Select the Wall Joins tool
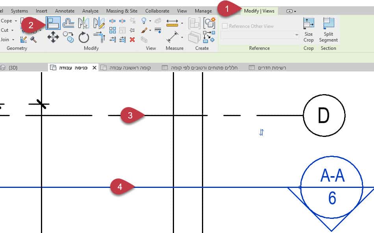 click(x=23, y=40)
